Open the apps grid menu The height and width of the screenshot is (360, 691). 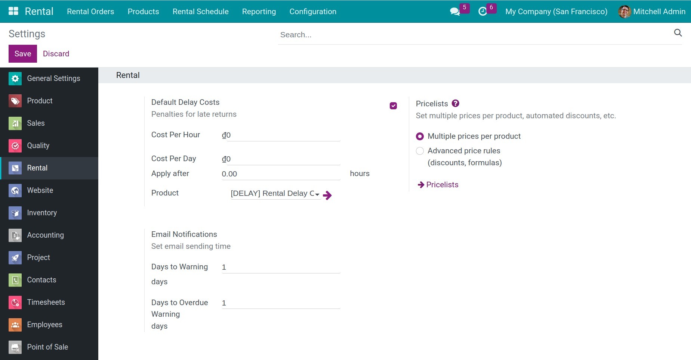pos(13,11)
